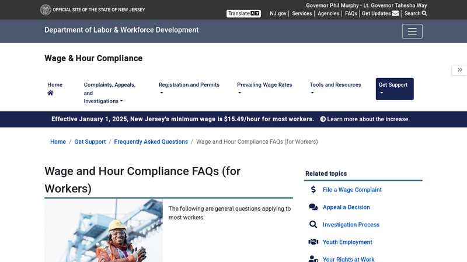
Task: Expand the side panel double-chevron
Action: 459,70
